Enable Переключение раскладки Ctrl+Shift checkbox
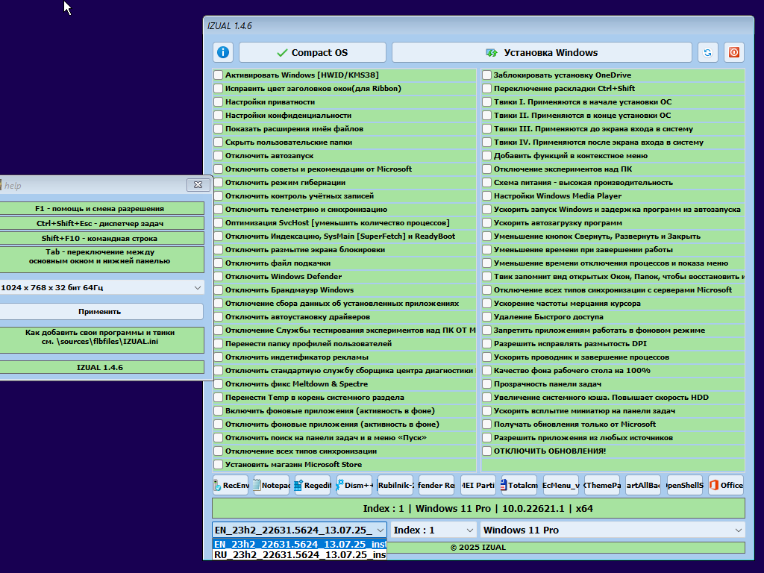Image resolution: width=764 pixels, height=573 pixels. pyautogui.click(x=486, y=88)
